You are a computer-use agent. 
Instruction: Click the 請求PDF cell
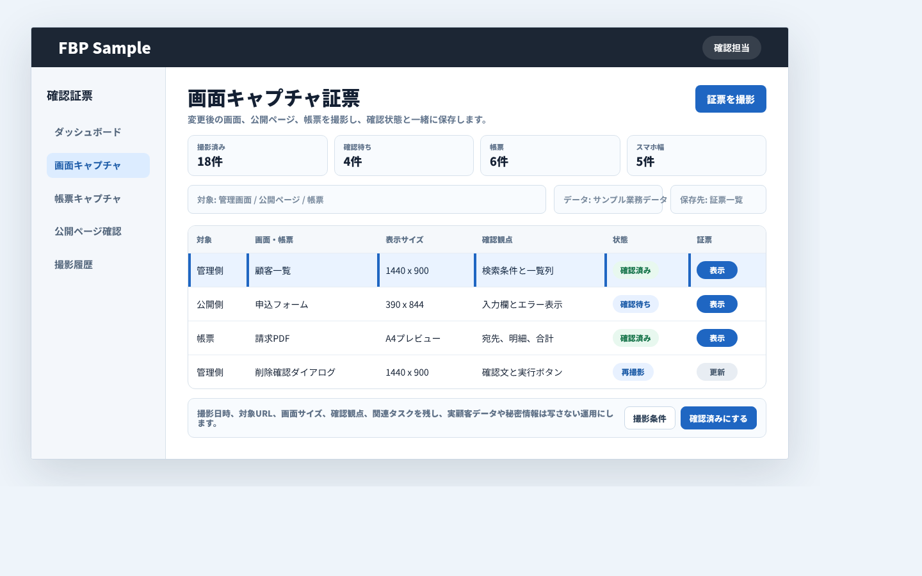(x=313, y=339)
